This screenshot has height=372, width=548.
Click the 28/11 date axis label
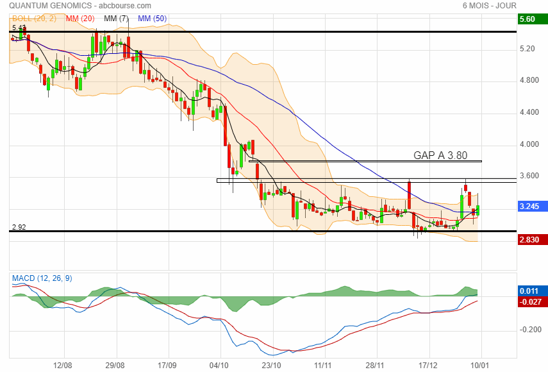tap(375, 366)
